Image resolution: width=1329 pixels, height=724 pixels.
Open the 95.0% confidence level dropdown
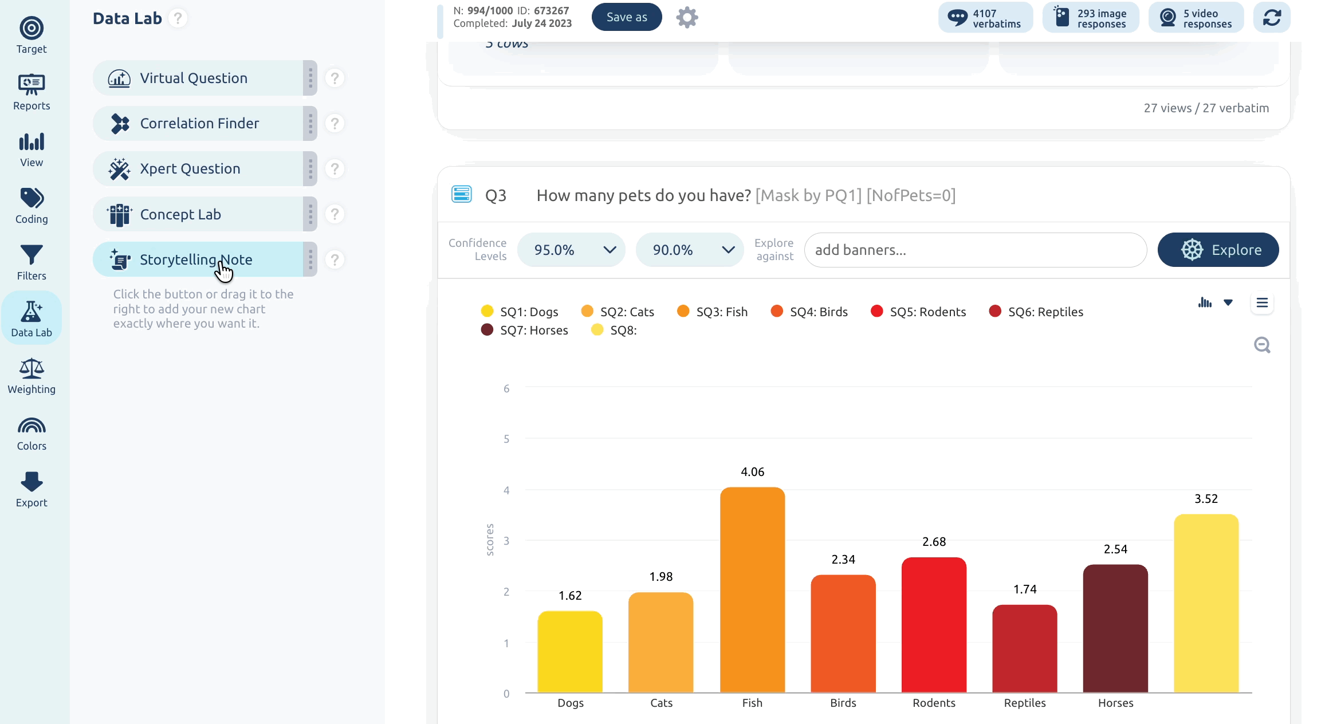[571, 250]
